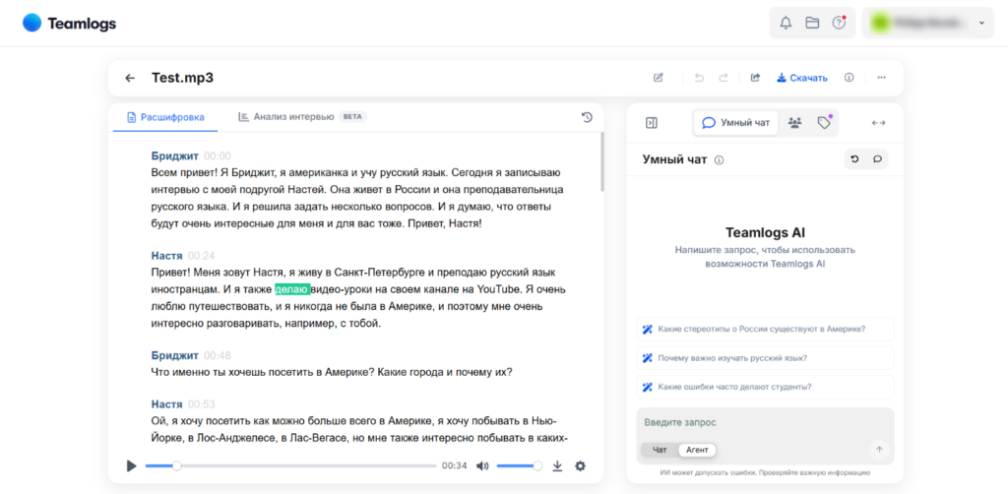The width and height of the screenshot is (1008, 494).
Task: Collapse the side panel icon
Action: (x=652, y=123)
